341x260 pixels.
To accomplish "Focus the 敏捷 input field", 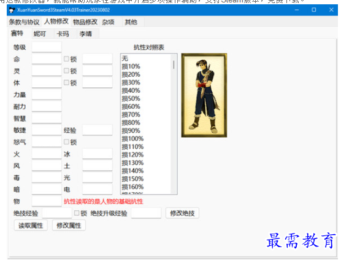I will 47,130.
